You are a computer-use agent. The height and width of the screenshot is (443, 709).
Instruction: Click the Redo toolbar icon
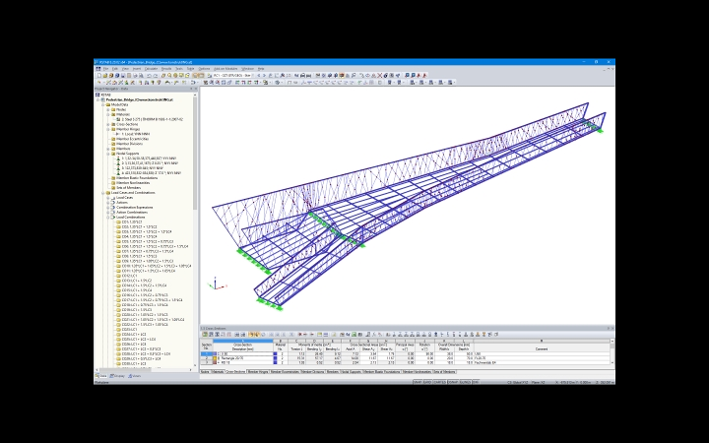click(x=156, y=76)
